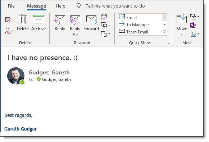The height and width of the screenshot is (142, 209).
Task: Reply with a Meeting icon
Action: coord(104,17)
